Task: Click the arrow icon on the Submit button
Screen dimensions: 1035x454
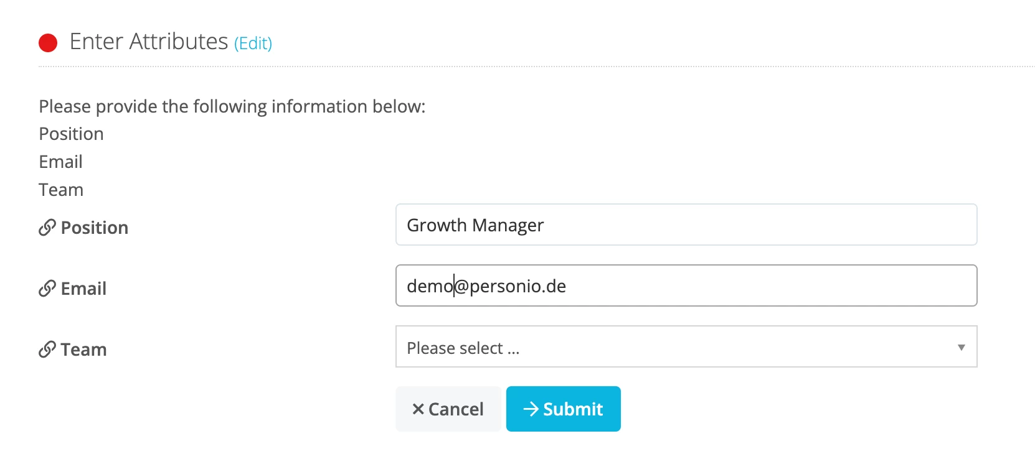Action: click(x=531, y=409)
